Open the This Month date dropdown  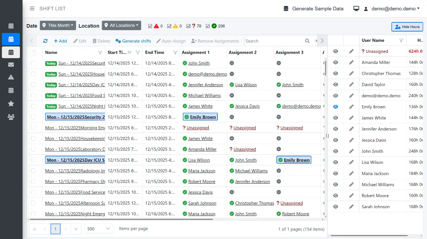pos(58,25)
